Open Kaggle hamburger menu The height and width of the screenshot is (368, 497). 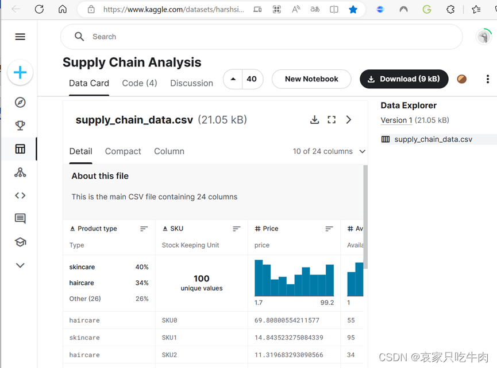tap(20, 37)
